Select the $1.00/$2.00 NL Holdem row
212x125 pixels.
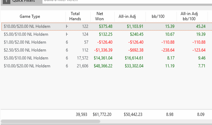(x=107, y=42)
